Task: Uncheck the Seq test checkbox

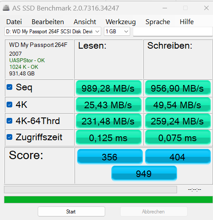Action: [10, 87]
